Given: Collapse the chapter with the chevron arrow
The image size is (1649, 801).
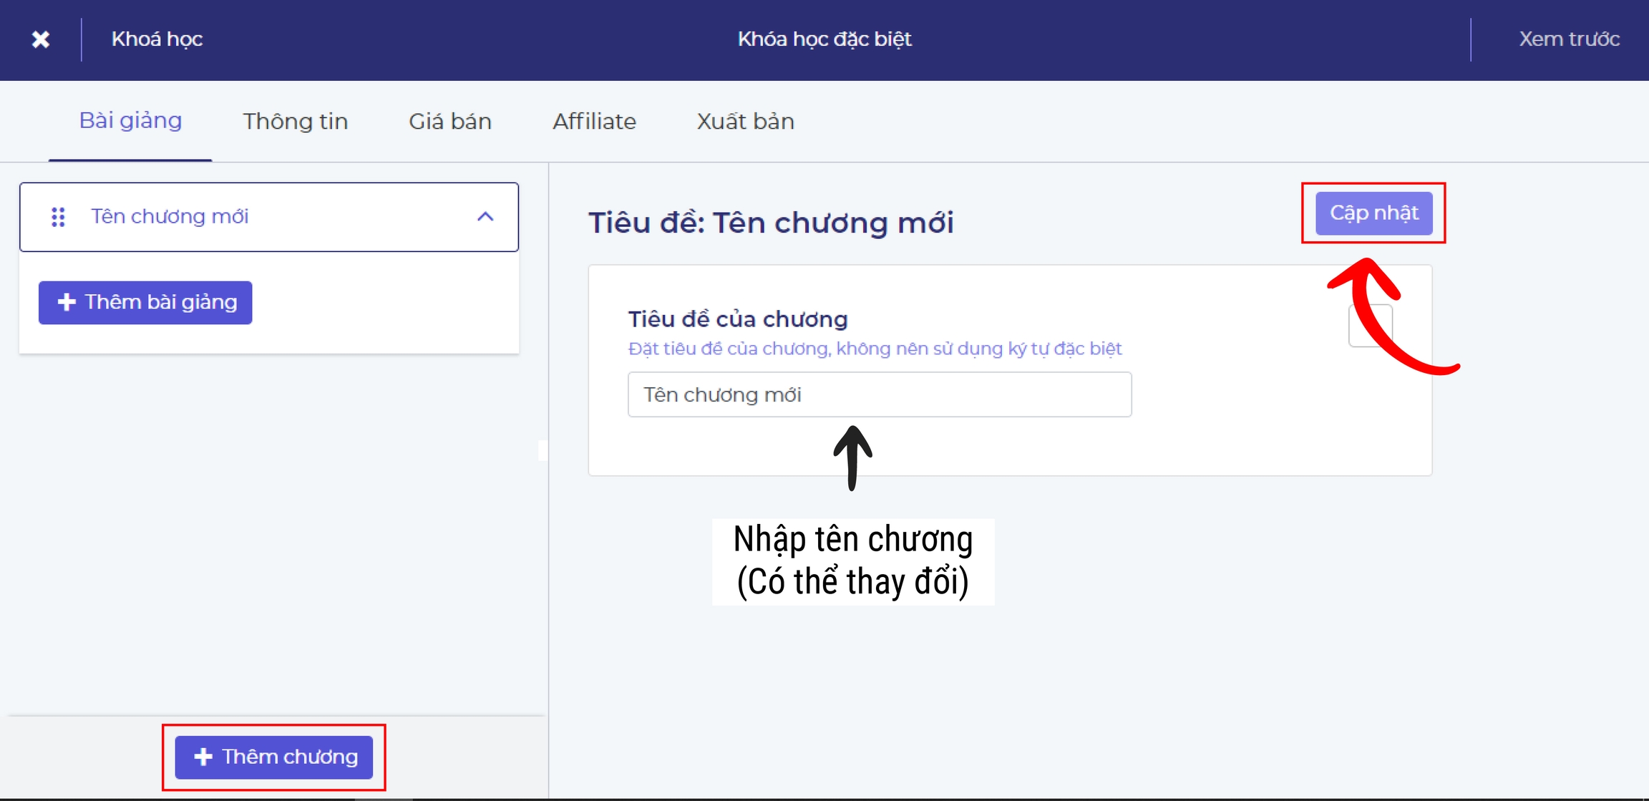Looking at the screenshot, I should coord(485,217).
